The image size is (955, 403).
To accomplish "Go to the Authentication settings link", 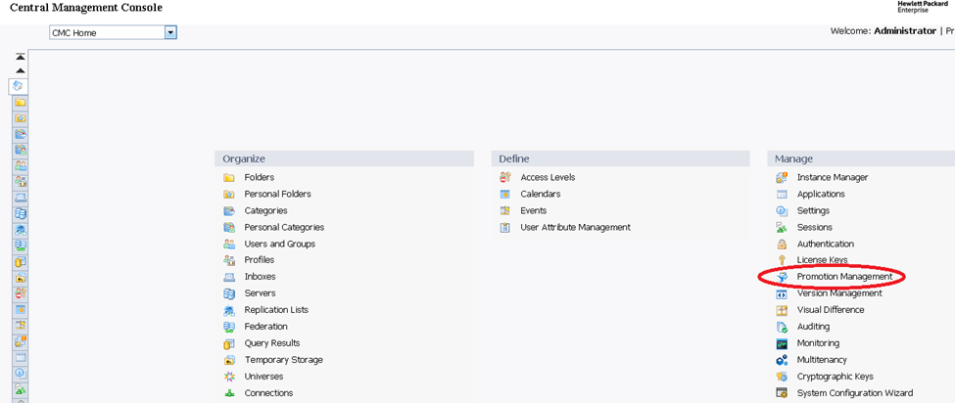I will [825, 245].
